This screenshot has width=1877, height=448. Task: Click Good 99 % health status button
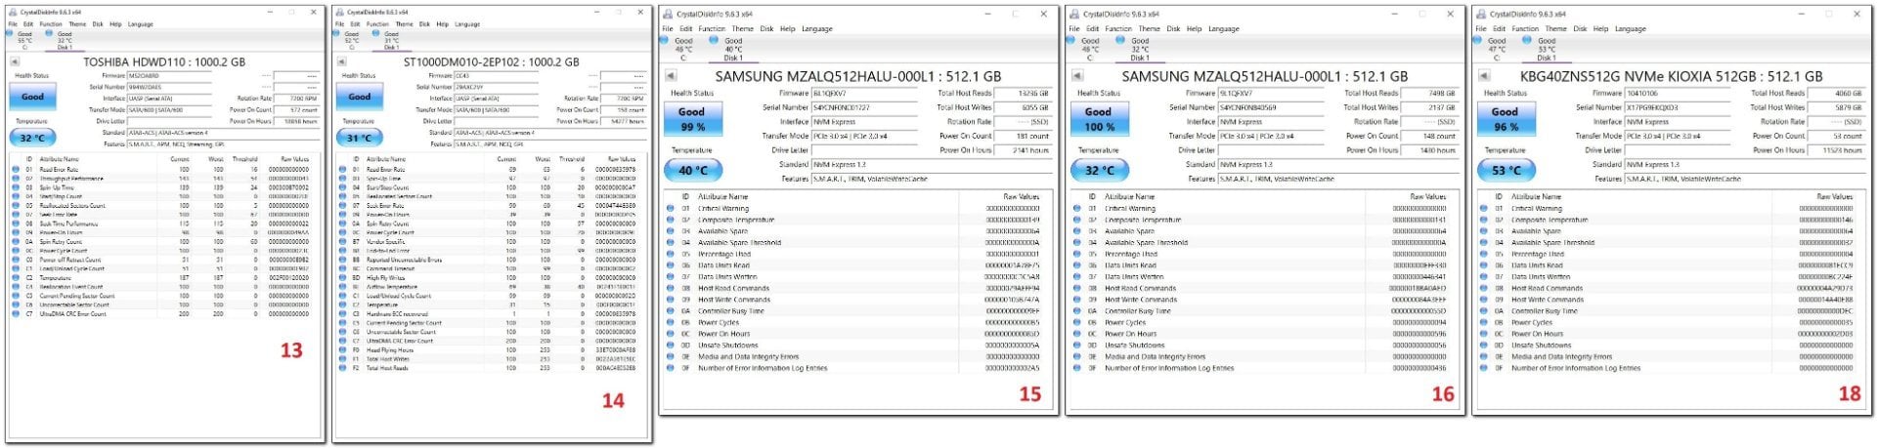coord(692,119)
